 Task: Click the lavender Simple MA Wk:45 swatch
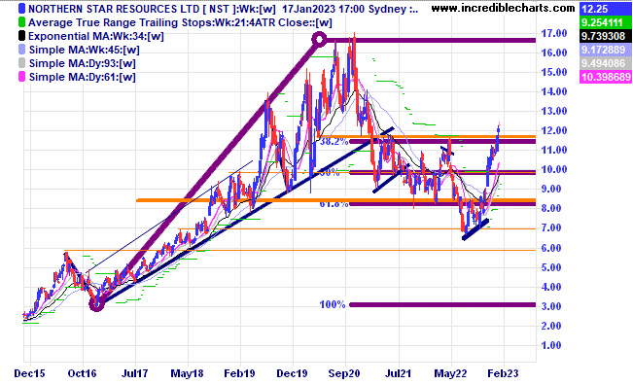tap(21, 50)
